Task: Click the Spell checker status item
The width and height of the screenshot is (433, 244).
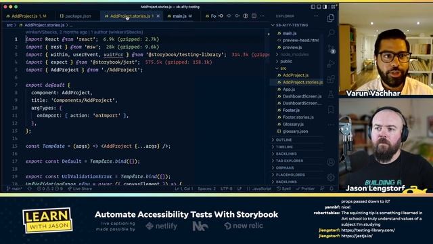Action: tap(283, 188)
